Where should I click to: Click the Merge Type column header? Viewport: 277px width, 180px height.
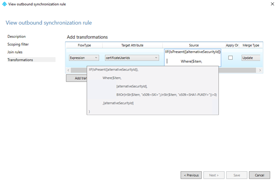(251, 45)
